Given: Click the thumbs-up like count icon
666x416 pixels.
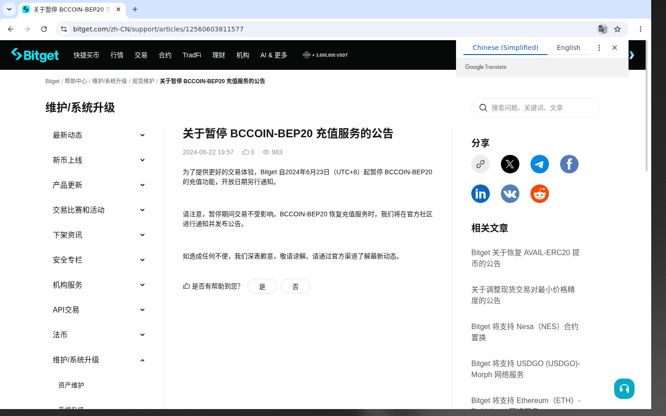Looking at the screenshot, I should tap(246, 152).
